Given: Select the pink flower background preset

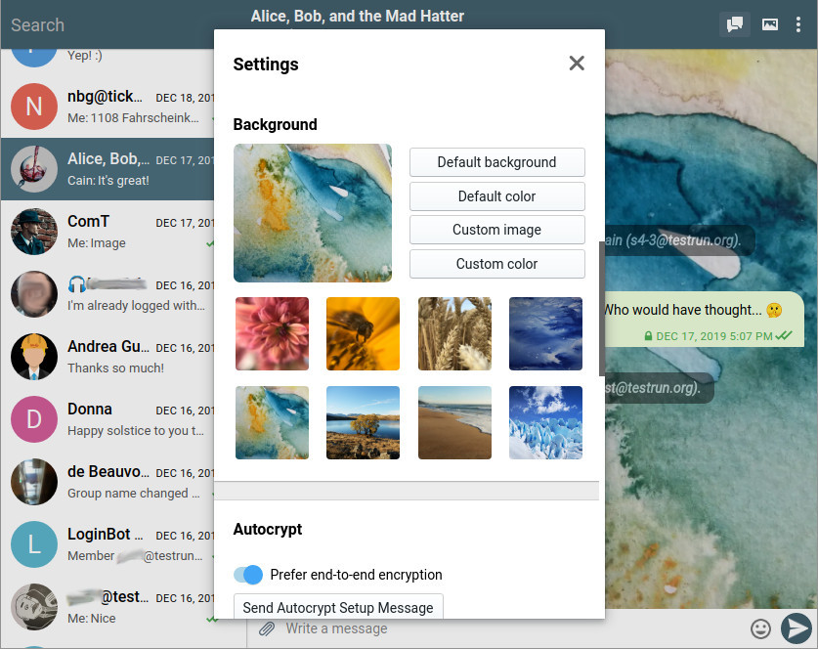Looking at the screenshot, I should 272,333.
